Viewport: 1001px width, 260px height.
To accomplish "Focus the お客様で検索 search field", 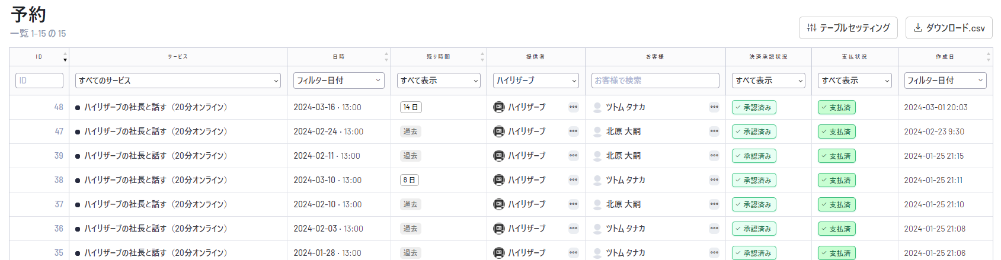I will [x=655, y=81].
